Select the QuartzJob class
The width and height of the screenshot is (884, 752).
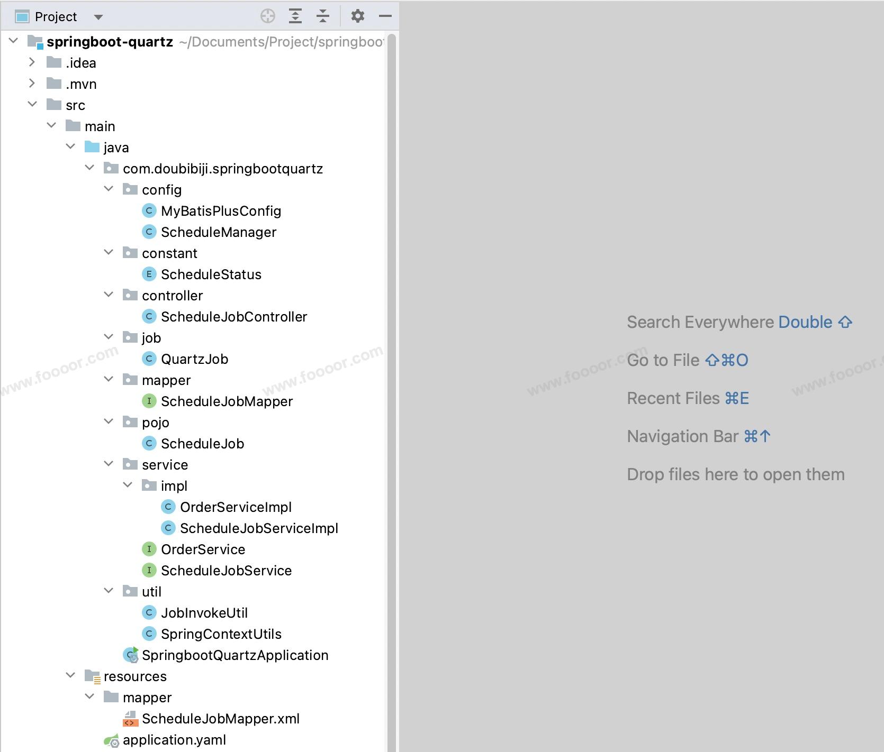194,359
